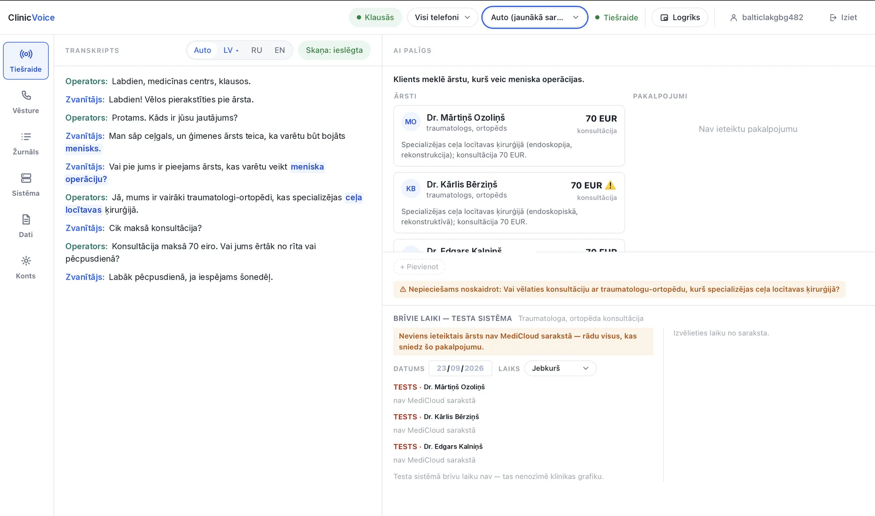The height and width of the screenshot is (516, 875).
Task: Click highlighted keyword menisks. in transcript
Action: (x=83, y=149)
